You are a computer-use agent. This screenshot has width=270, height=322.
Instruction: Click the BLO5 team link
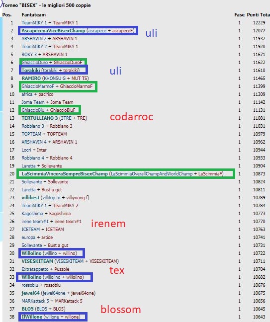point(27,309)
